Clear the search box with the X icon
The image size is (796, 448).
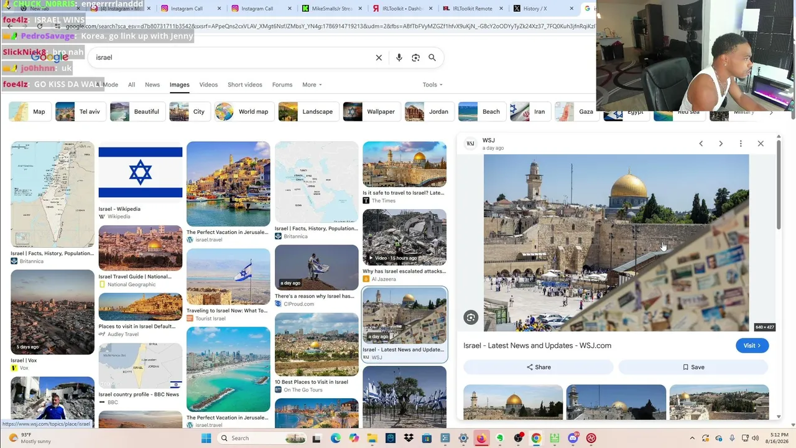pos(379,58)
